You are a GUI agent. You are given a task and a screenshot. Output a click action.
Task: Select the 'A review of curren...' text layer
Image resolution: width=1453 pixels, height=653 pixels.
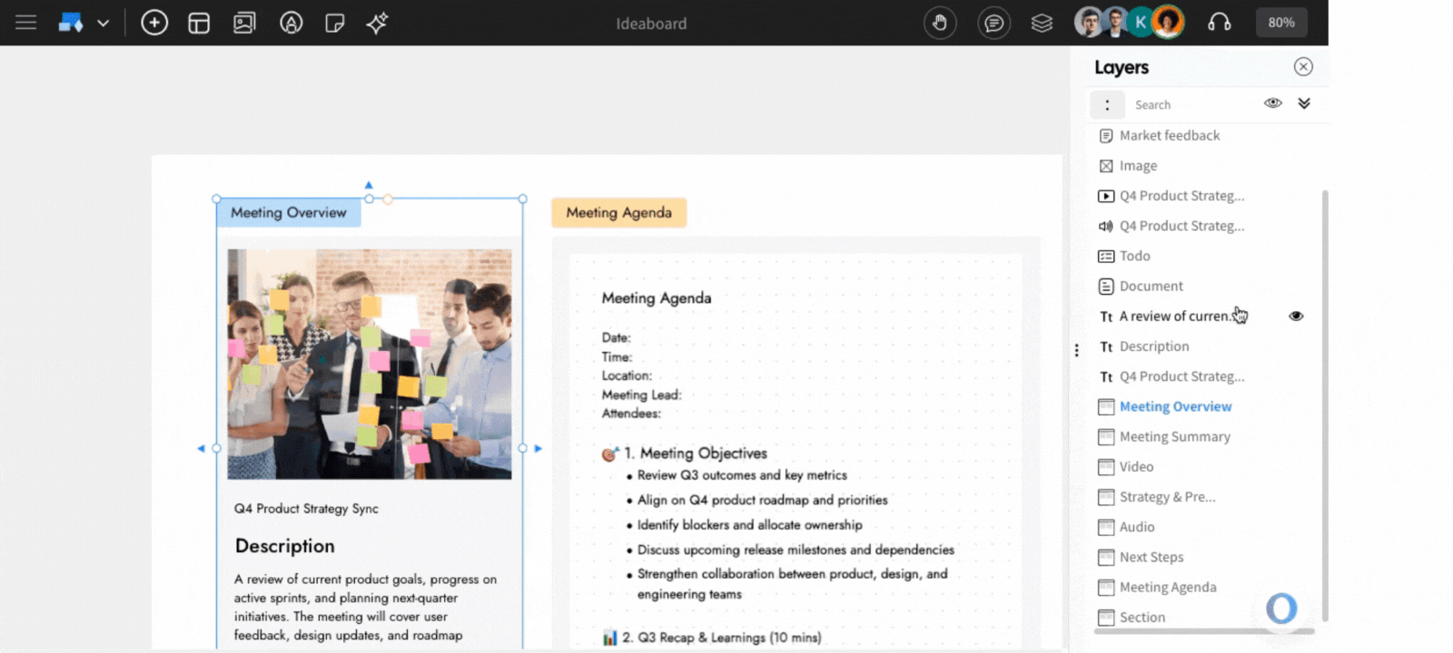click(x=1176, y=316)
